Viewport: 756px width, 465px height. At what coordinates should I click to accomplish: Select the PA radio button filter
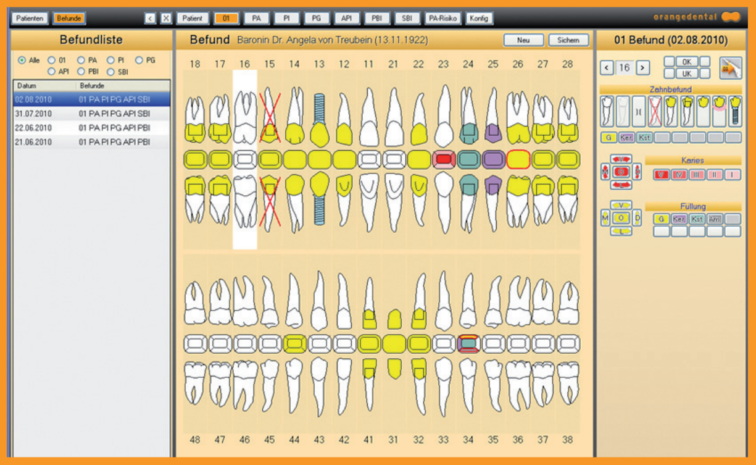click(81, 61)
